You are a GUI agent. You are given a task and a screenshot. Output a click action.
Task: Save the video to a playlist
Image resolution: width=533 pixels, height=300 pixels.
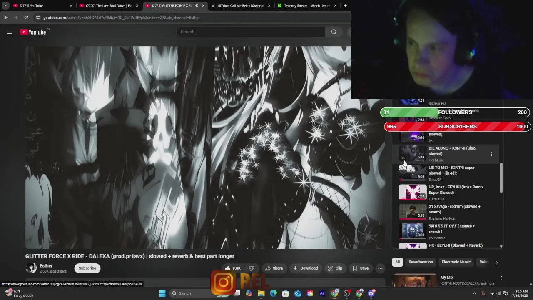[361, 268]
